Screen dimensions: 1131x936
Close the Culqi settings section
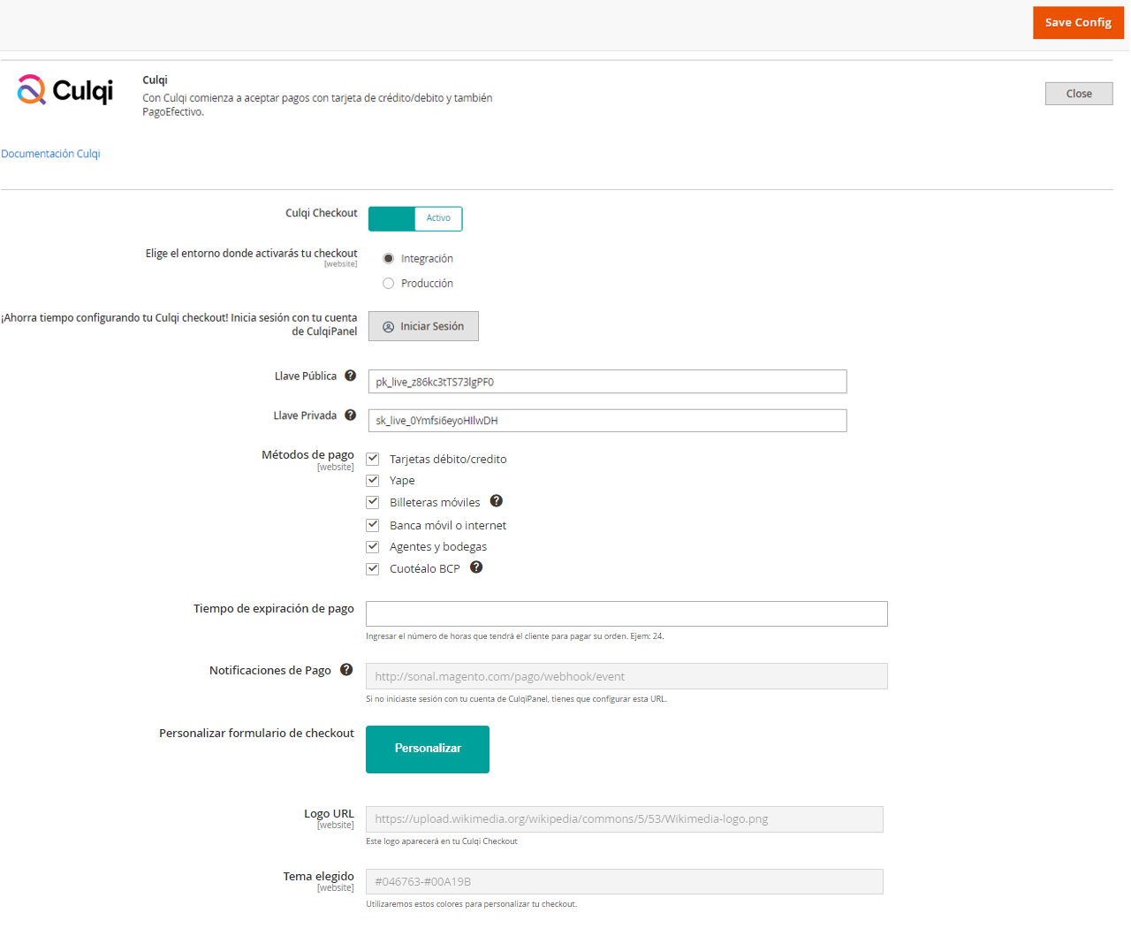click(1079, 94)
